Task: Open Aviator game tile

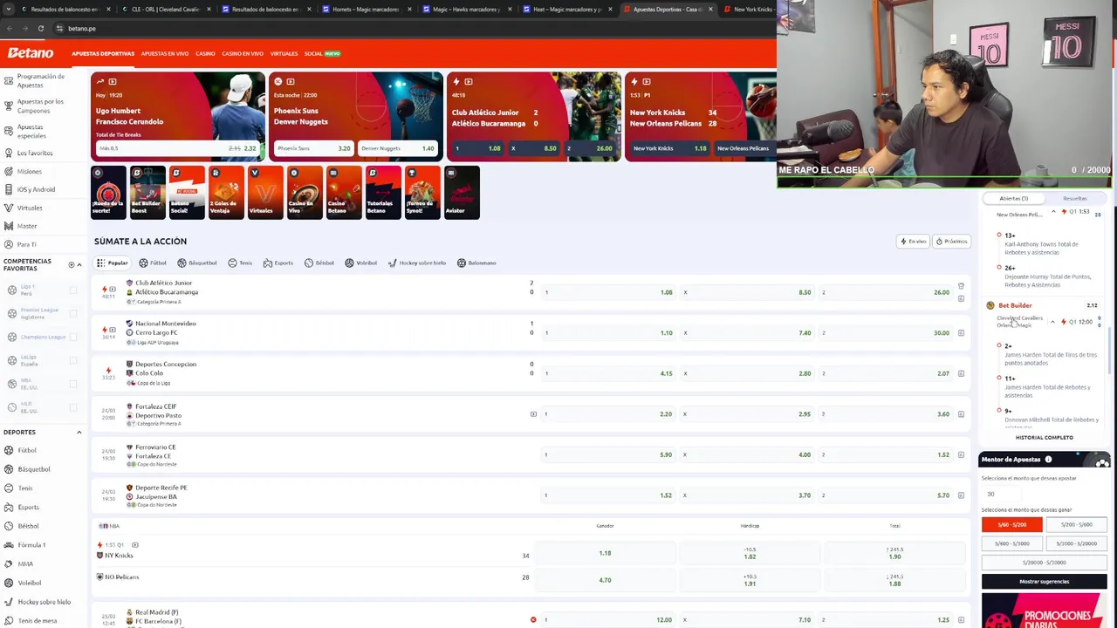Action: pyautogui.click(x=462, y=192)
